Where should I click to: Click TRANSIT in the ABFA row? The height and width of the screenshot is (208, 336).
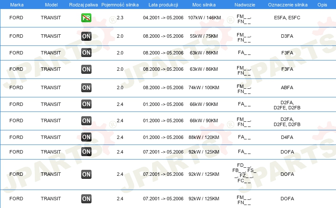tap(51, 88)
